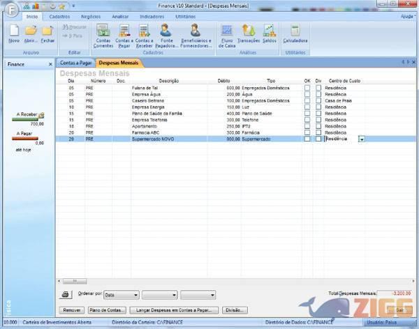
Task: Click the red A Pagar progress bar
Action: (x=25, y=139)
